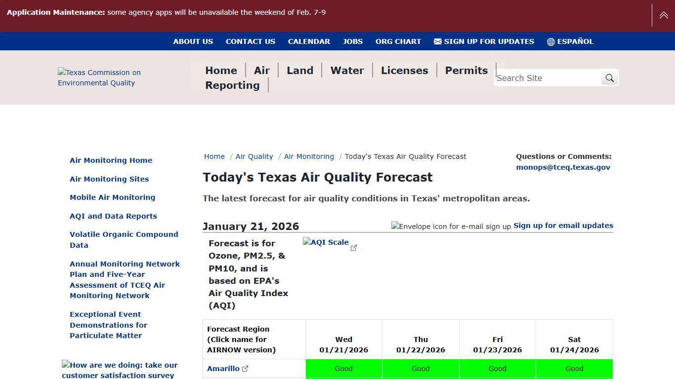Click the globe icon next to Español
This screenshot has height=379, width=675.
coord(549,41)
